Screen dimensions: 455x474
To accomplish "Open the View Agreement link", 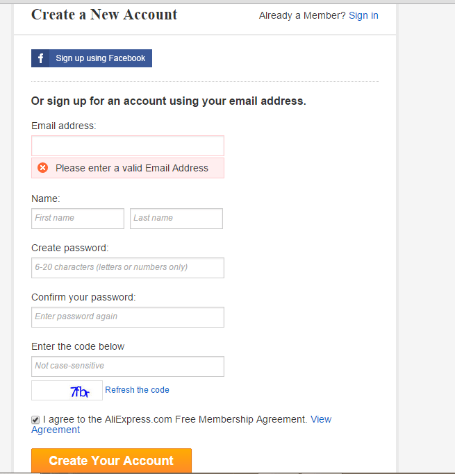I will pos(320,419).
